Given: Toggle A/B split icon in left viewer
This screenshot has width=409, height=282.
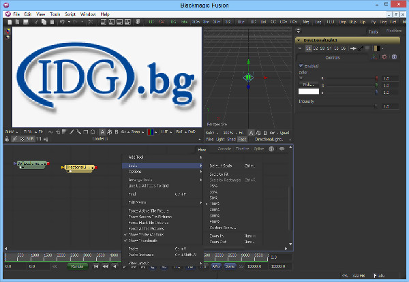Looking at the screenshot, I should pos(110,132).
